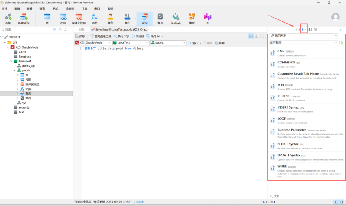Click the info icon in the right panel header
The height and width of the screenshot is (206, 346).
pyautogui.click(x=298, y=29)
